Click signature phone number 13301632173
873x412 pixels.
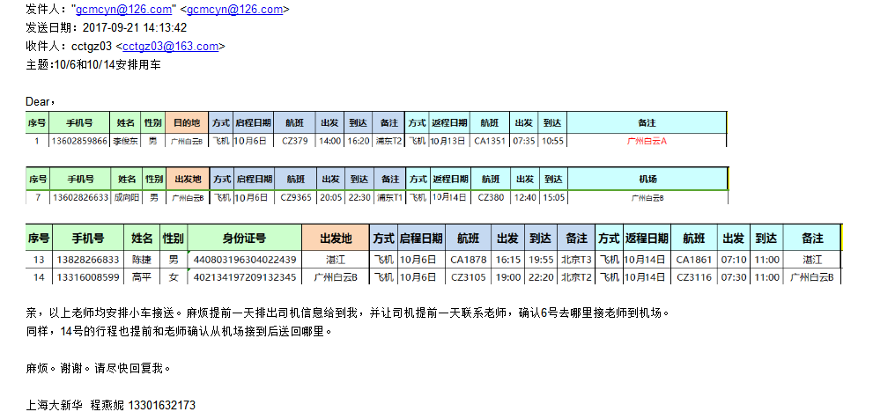click(x=161, y=406)
